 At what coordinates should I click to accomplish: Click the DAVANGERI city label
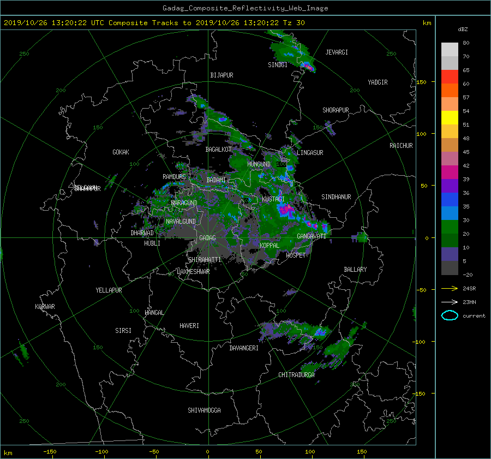[x=244, y=348]
